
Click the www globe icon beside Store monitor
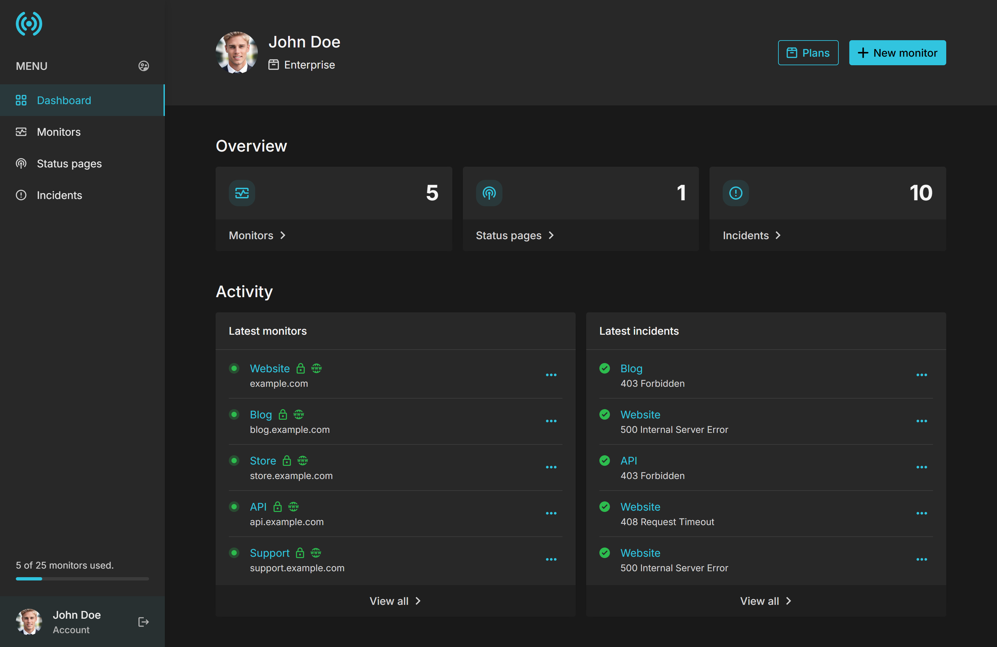(x=302, y=461)
